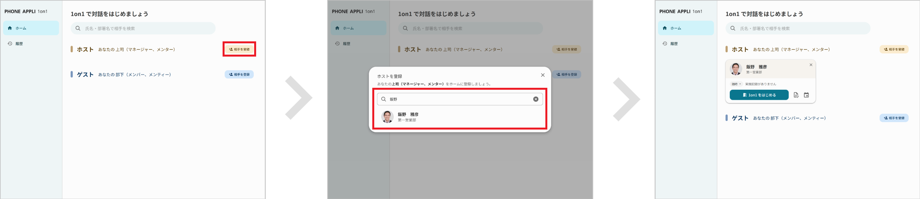This screenshot has height=199, width=920.
Task: Click the guest 相手を登録 button in the middle panel
Action: point(567,74)
